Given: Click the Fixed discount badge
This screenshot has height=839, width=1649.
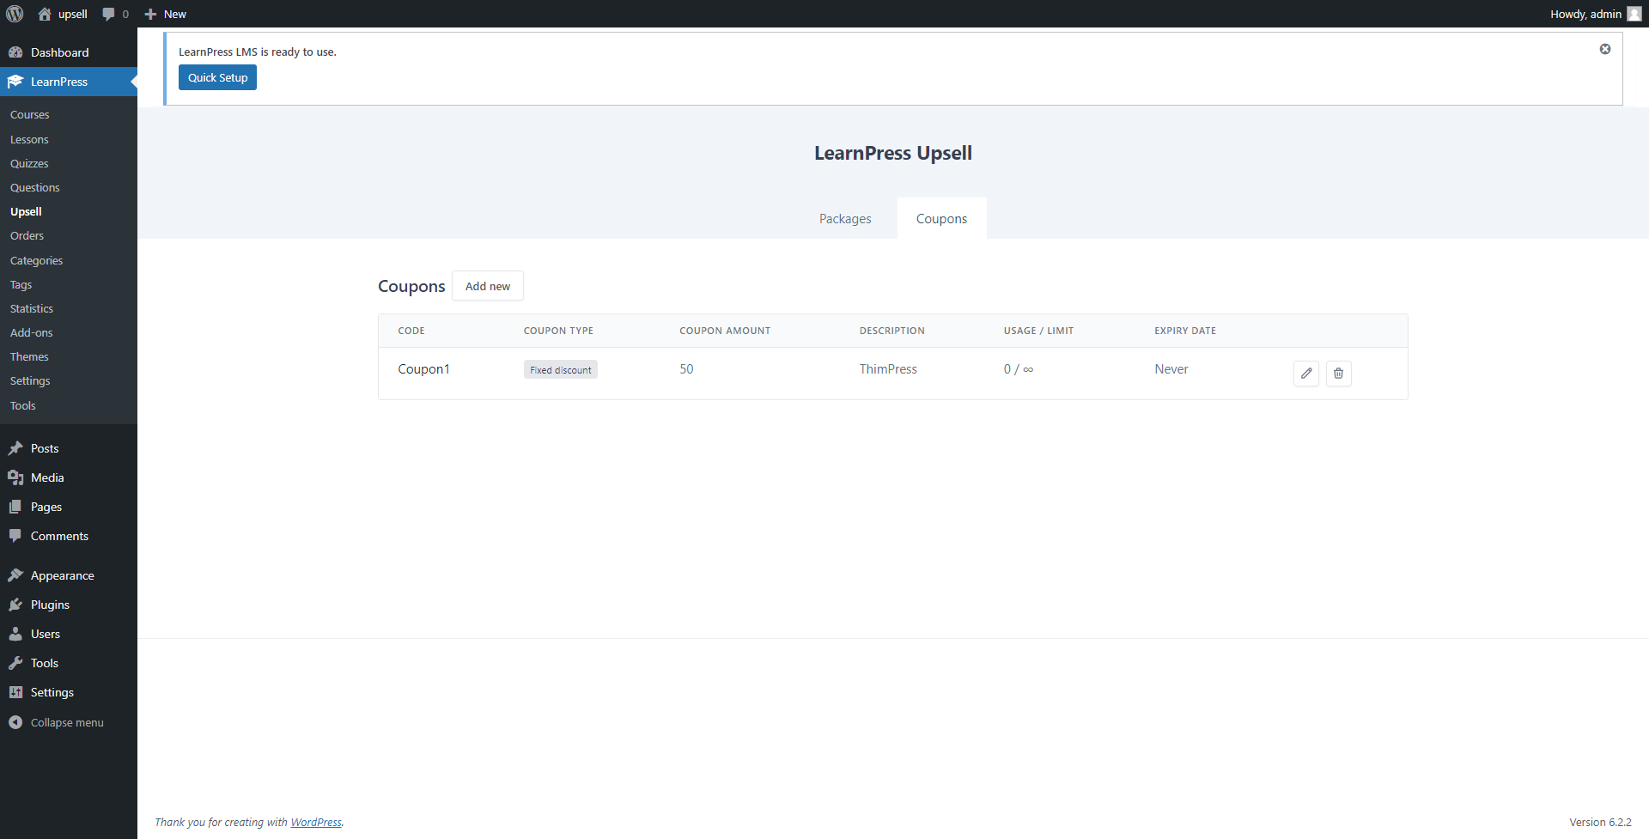Looking at the screenshot, I should [x=561, y=370].
